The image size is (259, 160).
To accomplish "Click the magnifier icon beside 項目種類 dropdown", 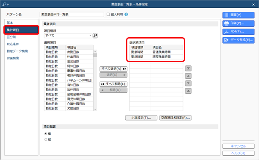I will point(95,36).
